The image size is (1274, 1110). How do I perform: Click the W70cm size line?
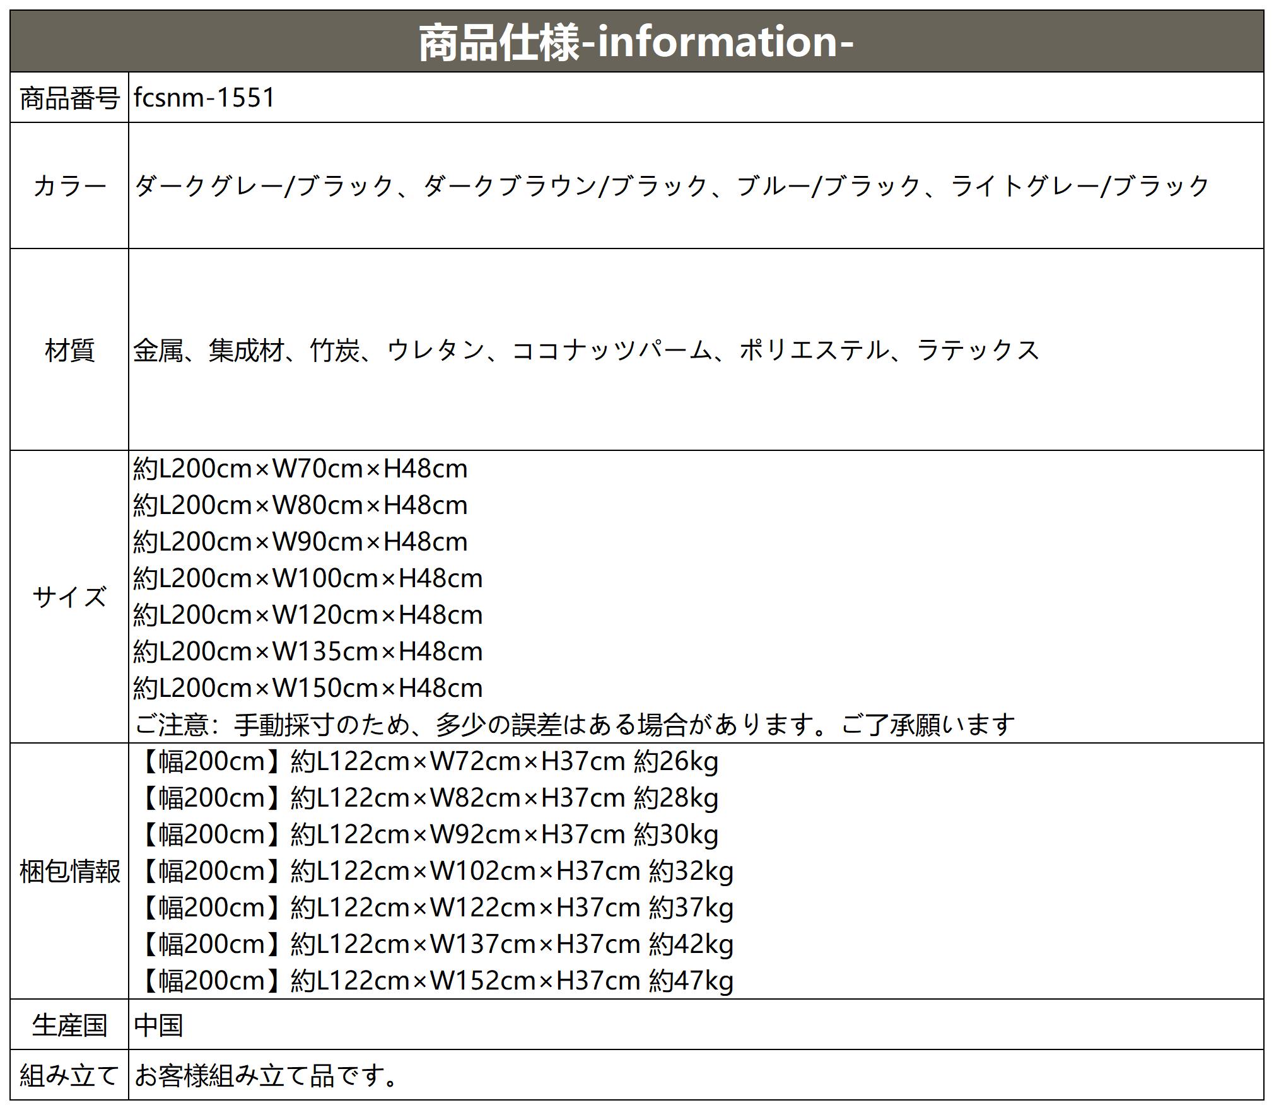pyautogui.click(x=300, y=469)
